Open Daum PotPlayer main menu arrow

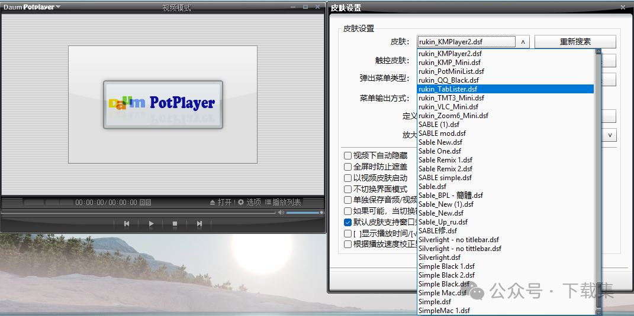[58, 7]
